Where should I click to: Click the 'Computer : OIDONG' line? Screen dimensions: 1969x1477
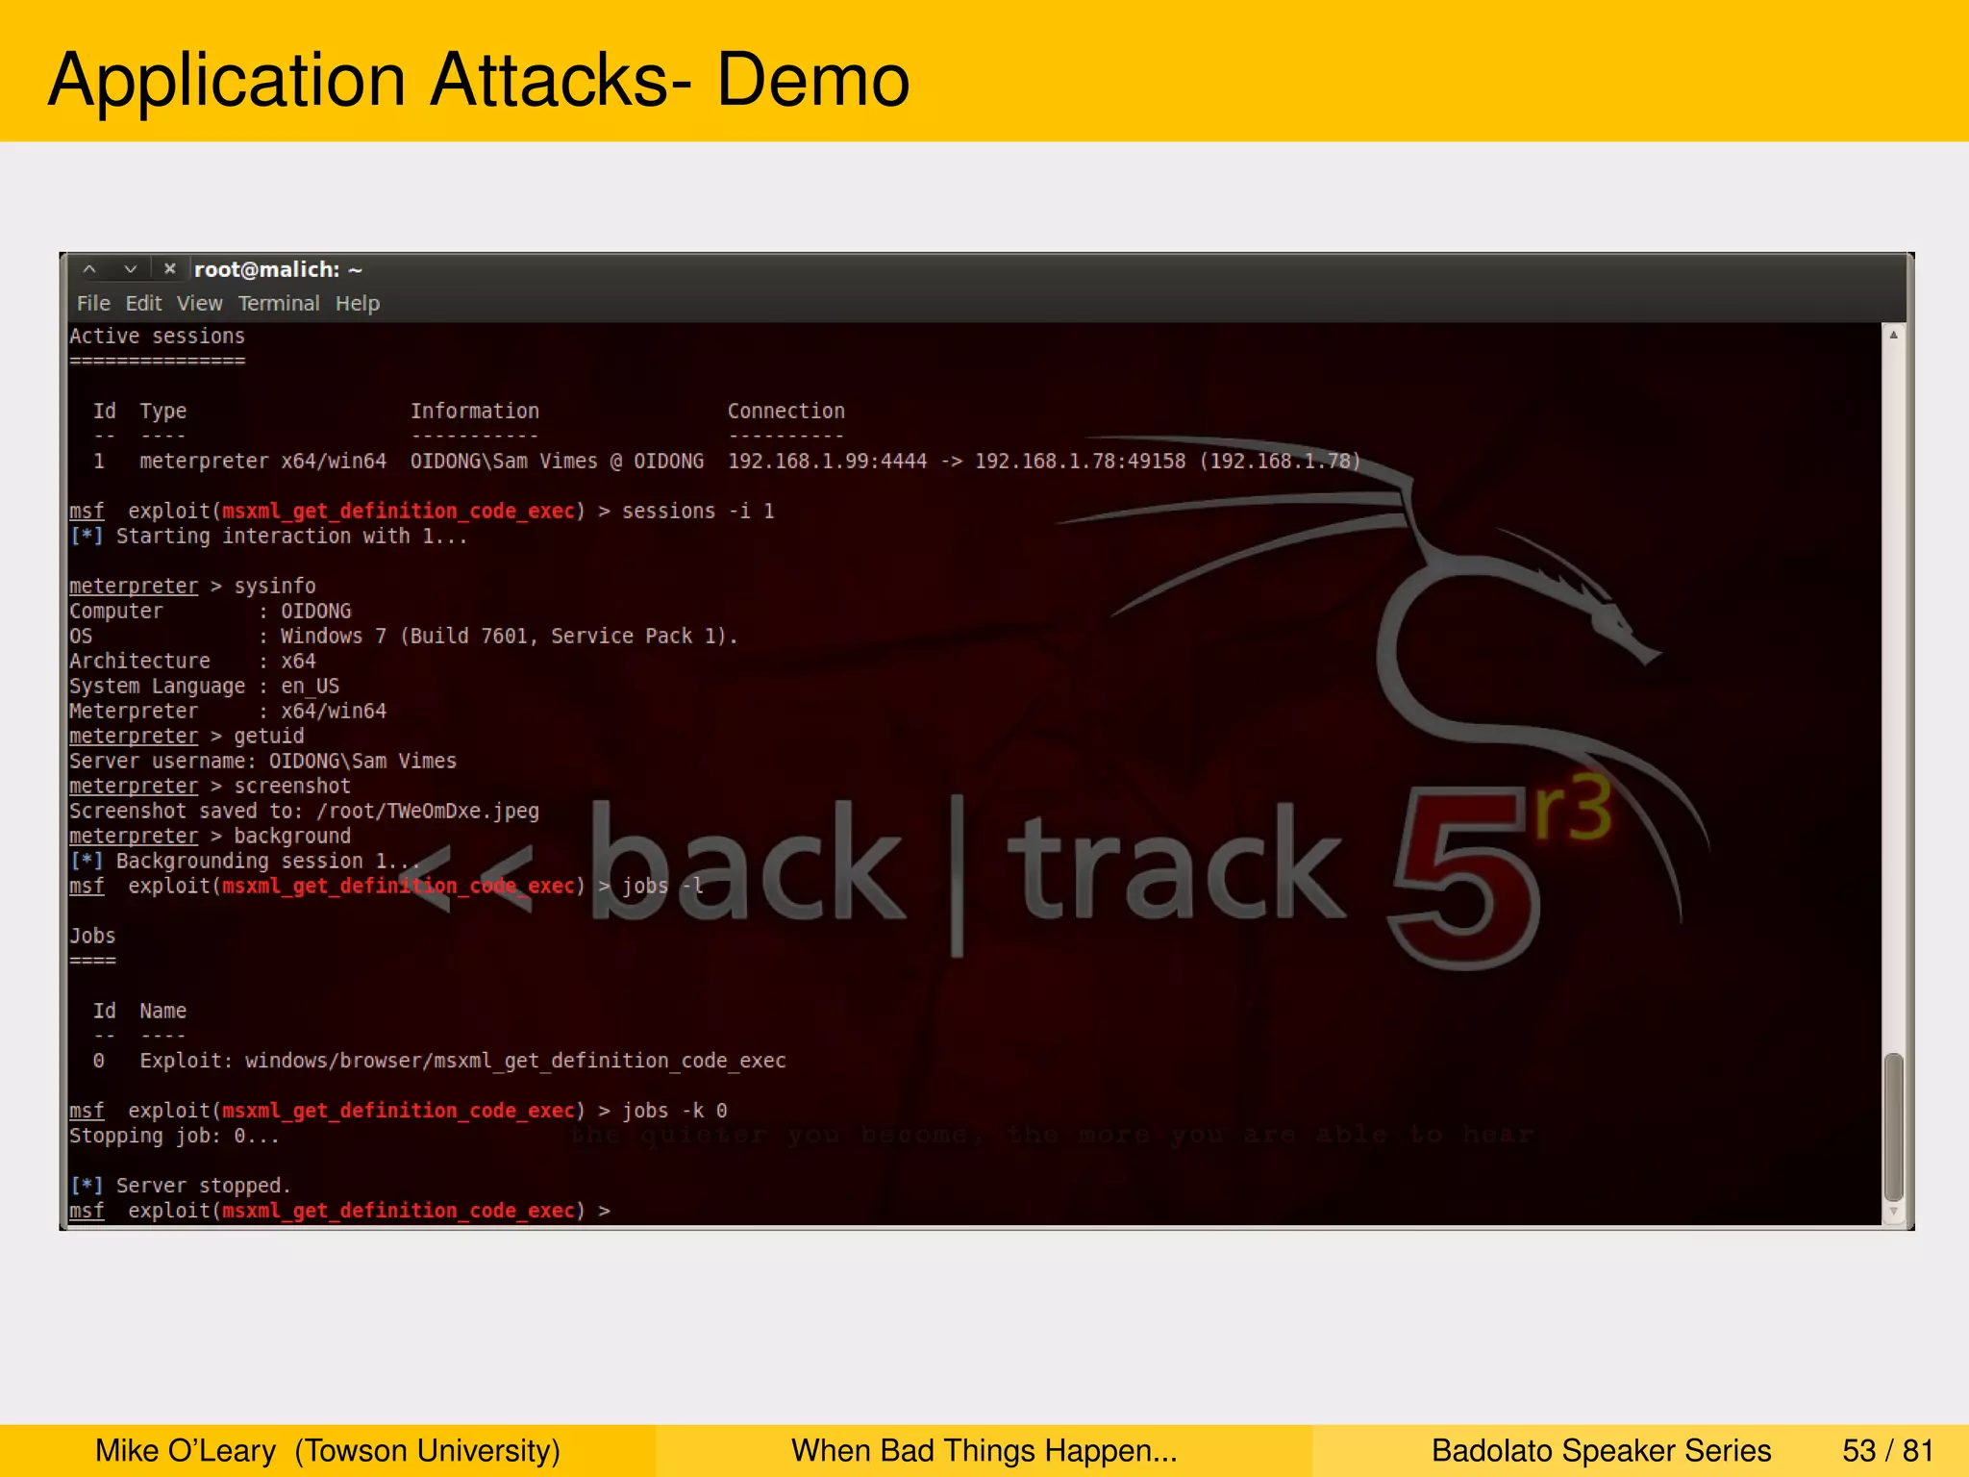coord(210,612)
